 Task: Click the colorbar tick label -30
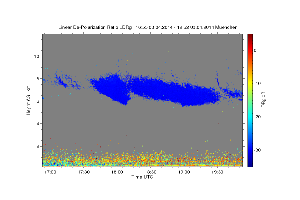tap(257, 150)
